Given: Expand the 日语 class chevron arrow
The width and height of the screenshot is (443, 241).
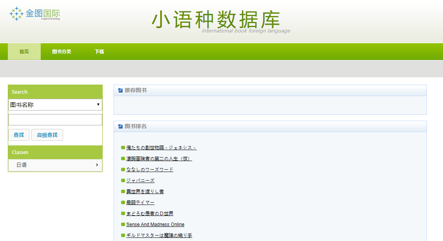Looking at the screenshot, I should (x=97, y=165).
